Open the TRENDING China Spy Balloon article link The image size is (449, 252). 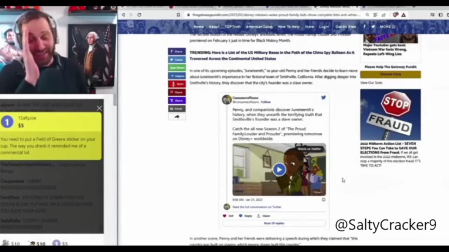point(272,55)
